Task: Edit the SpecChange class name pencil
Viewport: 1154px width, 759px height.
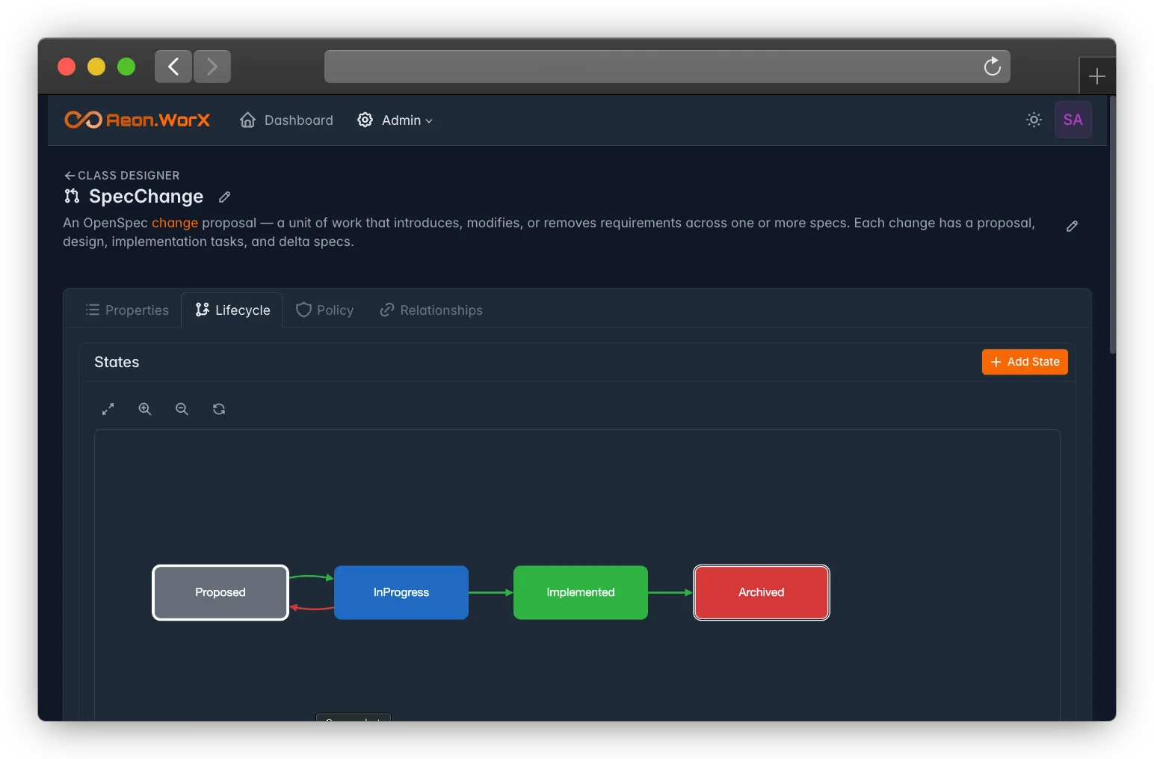Action: [x=224, y=197]
